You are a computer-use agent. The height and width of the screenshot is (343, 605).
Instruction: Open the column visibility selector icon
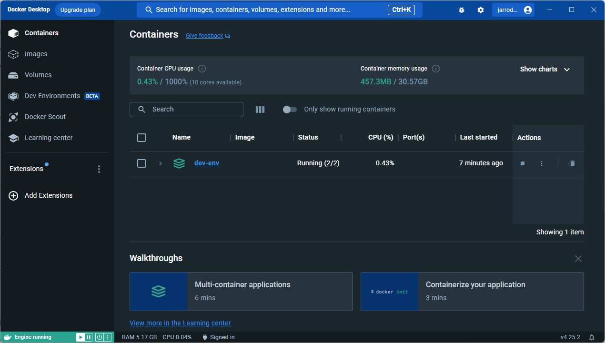[x=260, y=110]
